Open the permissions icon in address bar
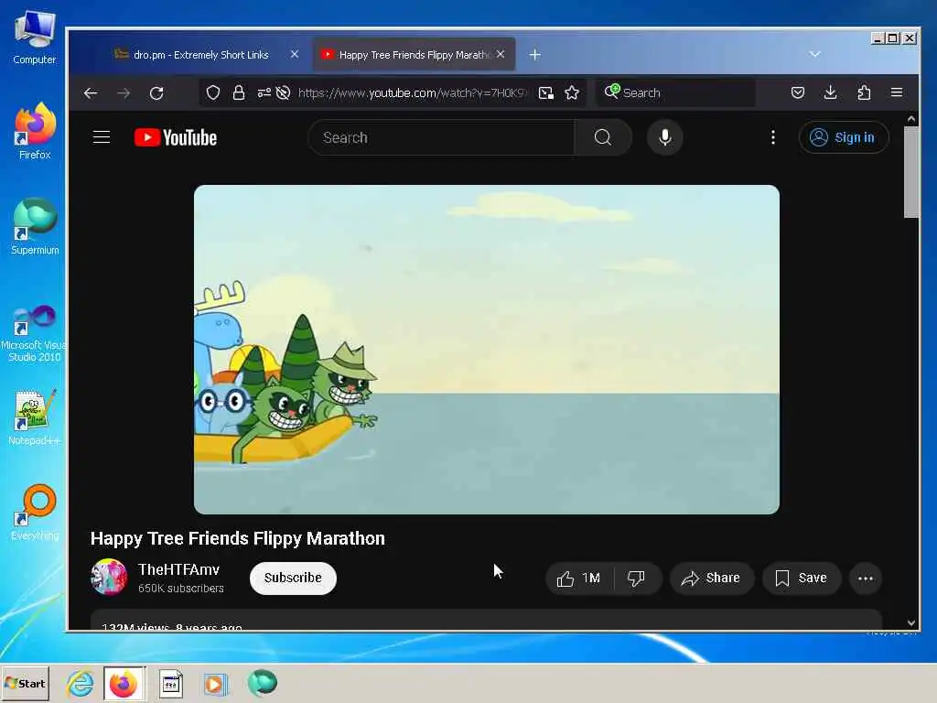 (264, 92)
